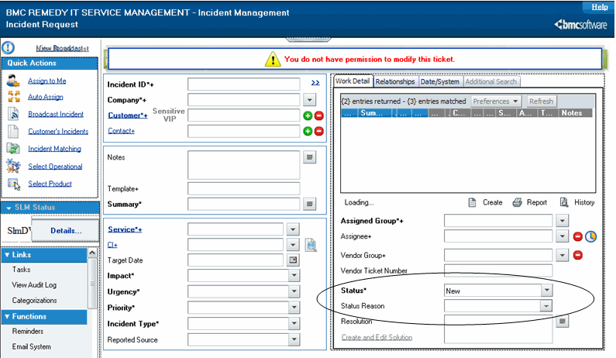Image resolution: width=616 pixels, height=358 pixels.
Task: Click the Refresh button
Action: click(x=541, y=102)
